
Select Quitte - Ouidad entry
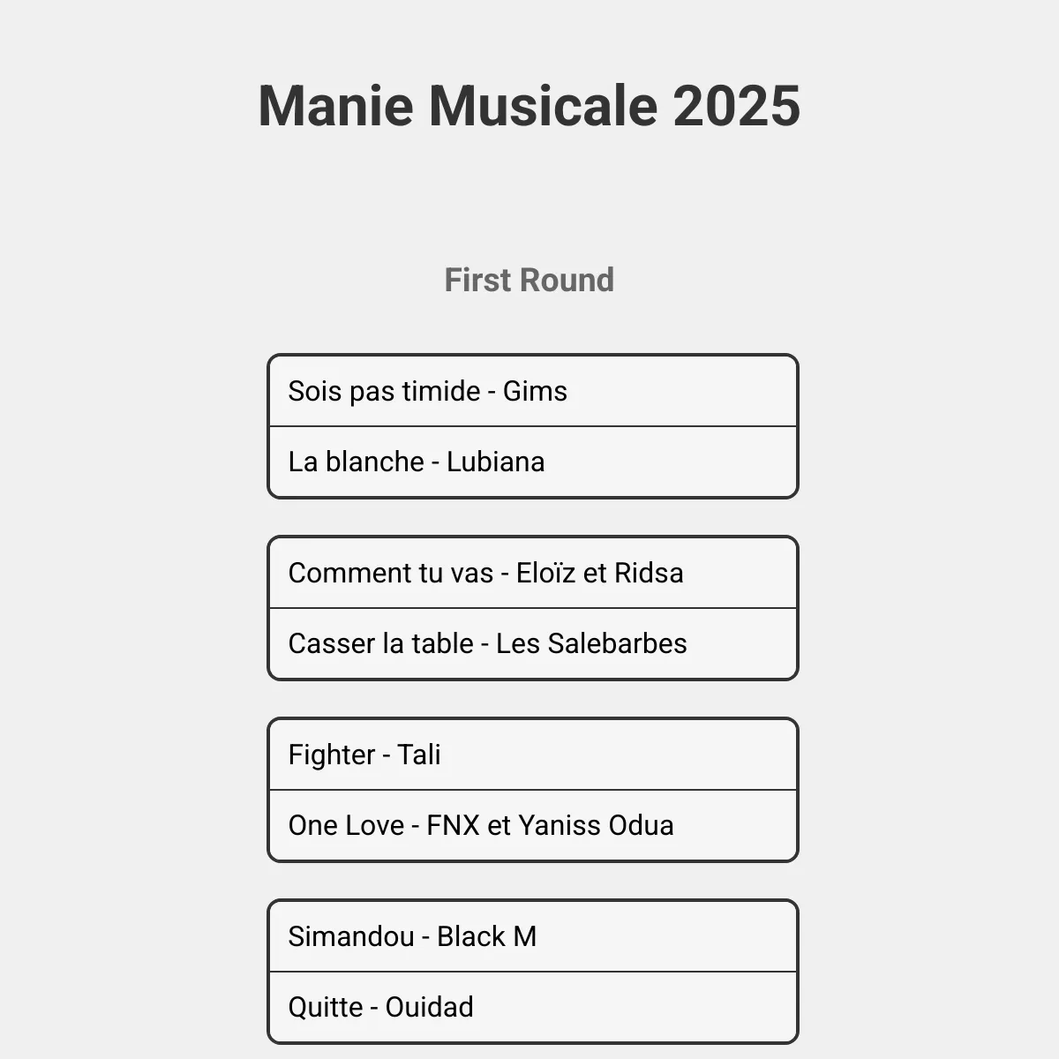(533, 1007)
